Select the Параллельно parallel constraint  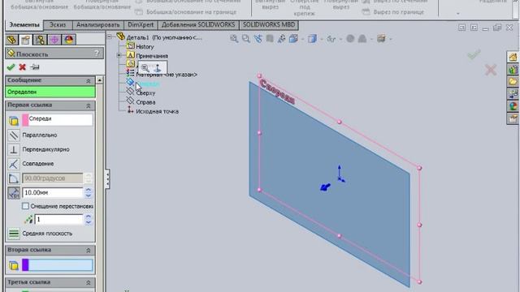14,135
